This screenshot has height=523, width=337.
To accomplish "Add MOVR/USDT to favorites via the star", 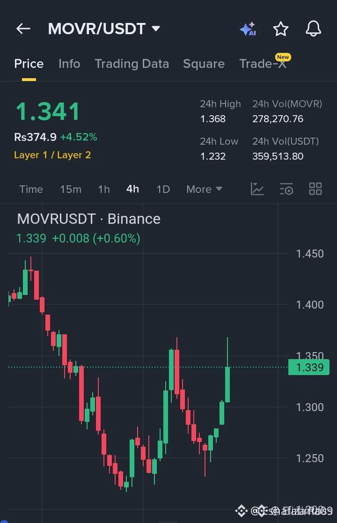I will click(x=281, y=29).
